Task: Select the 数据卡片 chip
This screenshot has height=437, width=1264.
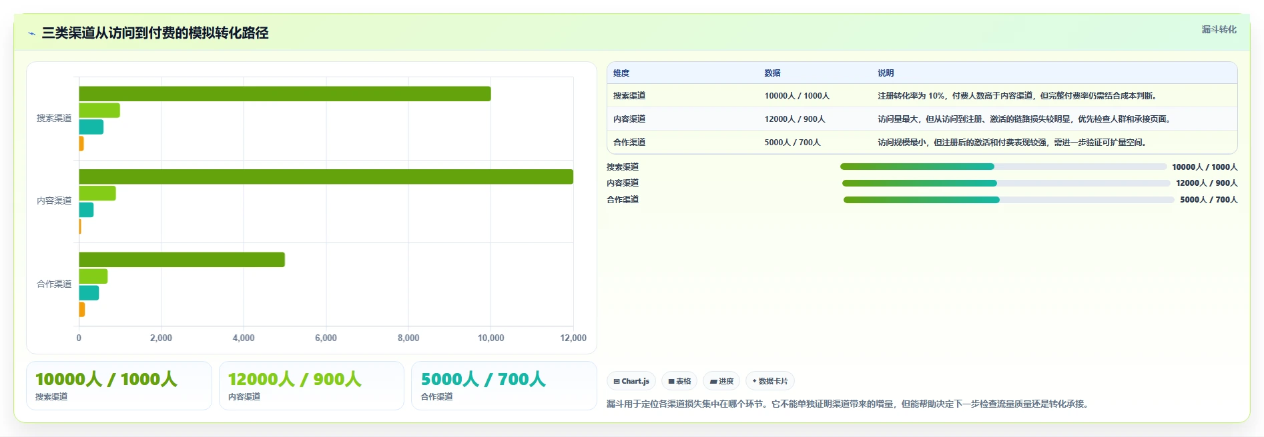Action: click(x=770, y=381)
